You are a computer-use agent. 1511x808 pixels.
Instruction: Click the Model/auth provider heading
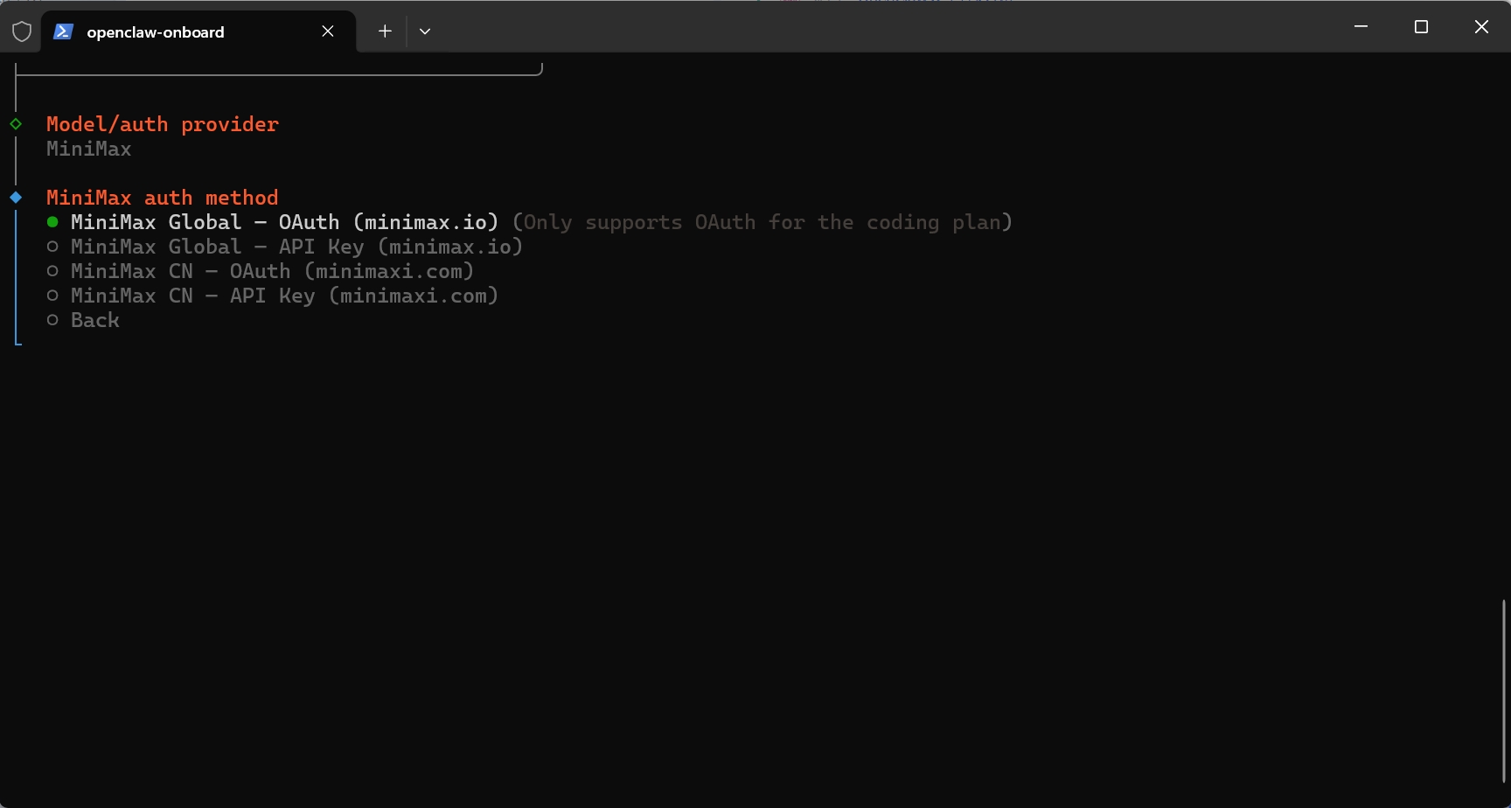tap(163, 124)
